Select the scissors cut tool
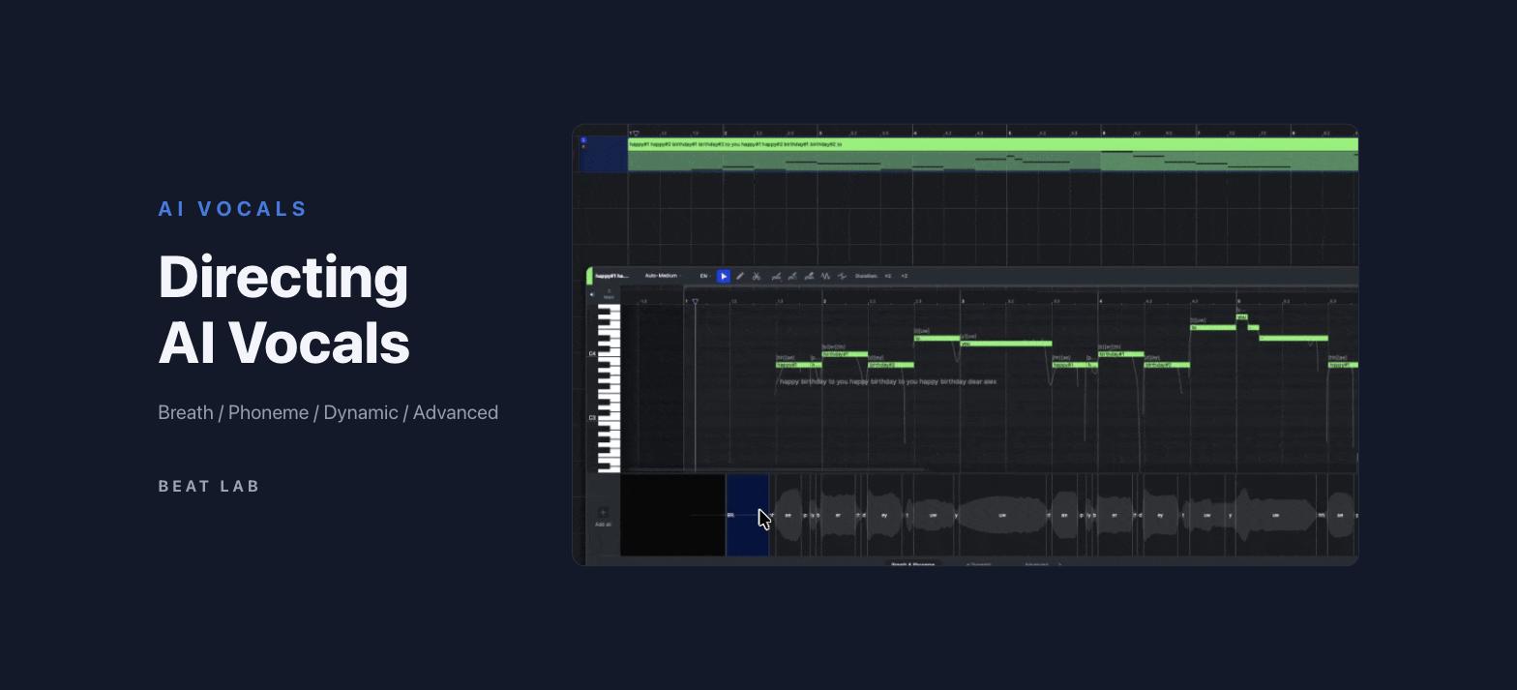Viewport: 1517px width, 690px height. pos(757,277)
